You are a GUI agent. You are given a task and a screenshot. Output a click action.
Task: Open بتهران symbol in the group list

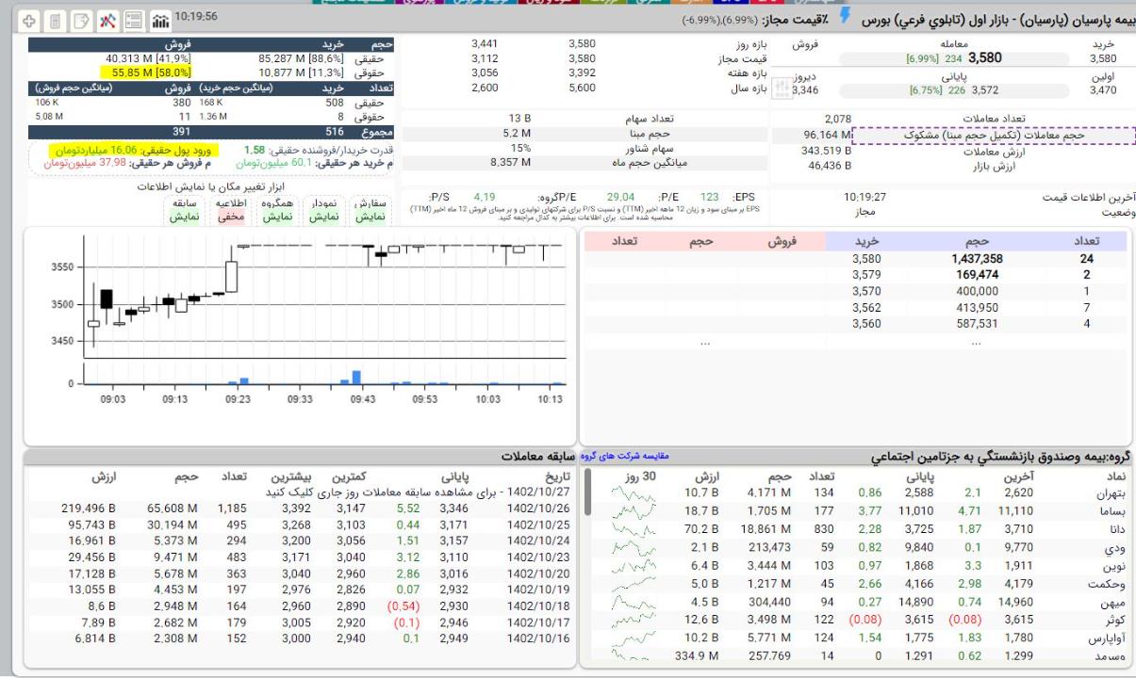point(1113,492)
